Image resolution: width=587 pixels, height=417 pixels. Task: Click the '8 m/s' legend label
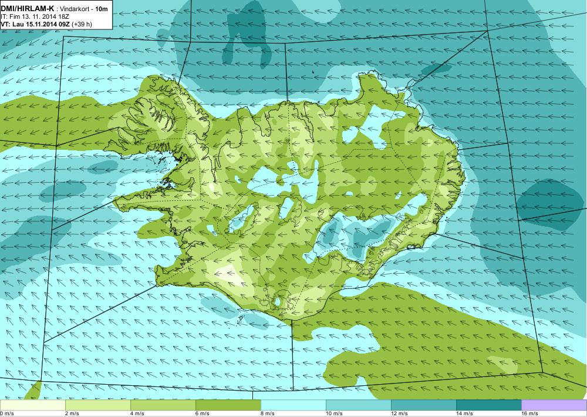click(x=268, y=413)
